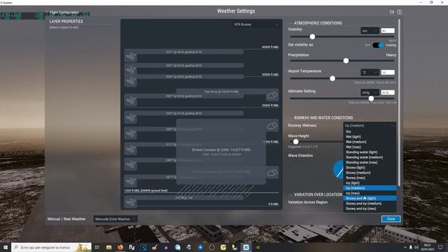Choose Snowy and icy (max) option
This screenshot has height=252, width=448.
370,209
